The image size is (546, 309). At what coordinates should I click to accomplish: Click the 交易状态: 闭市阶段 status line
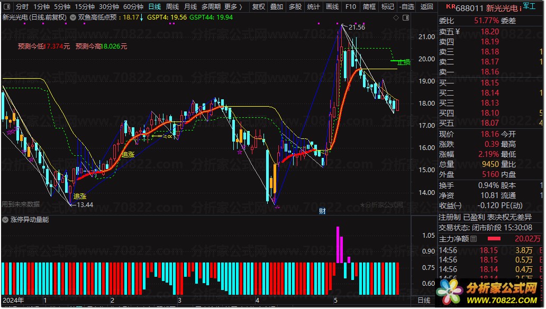485,228
